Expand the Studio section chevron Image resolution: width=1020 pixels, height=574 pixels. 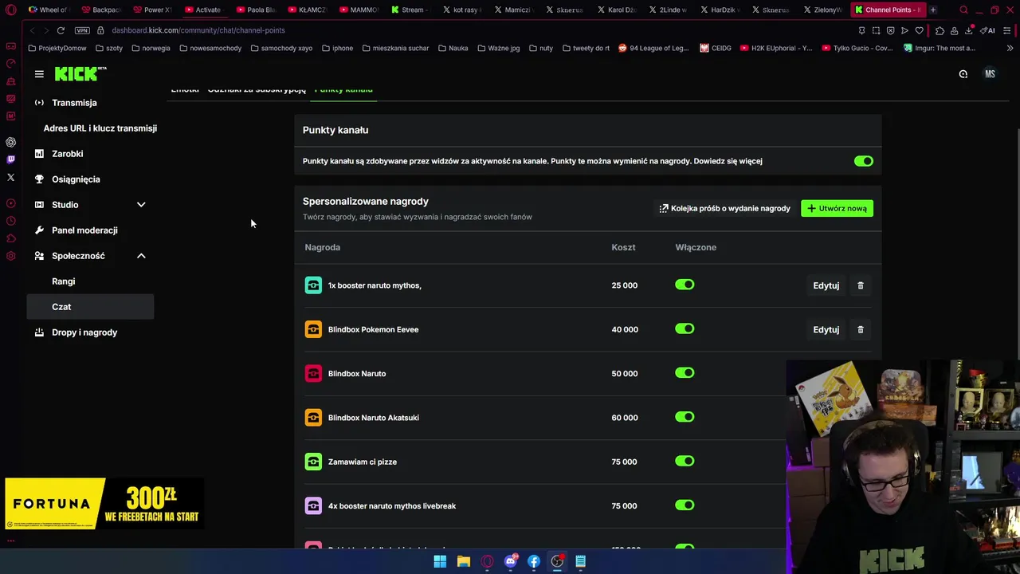[x=141, y=205]
